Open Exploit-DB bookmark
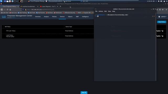Screen dimensions: 168x94 (x=86, y=13)
